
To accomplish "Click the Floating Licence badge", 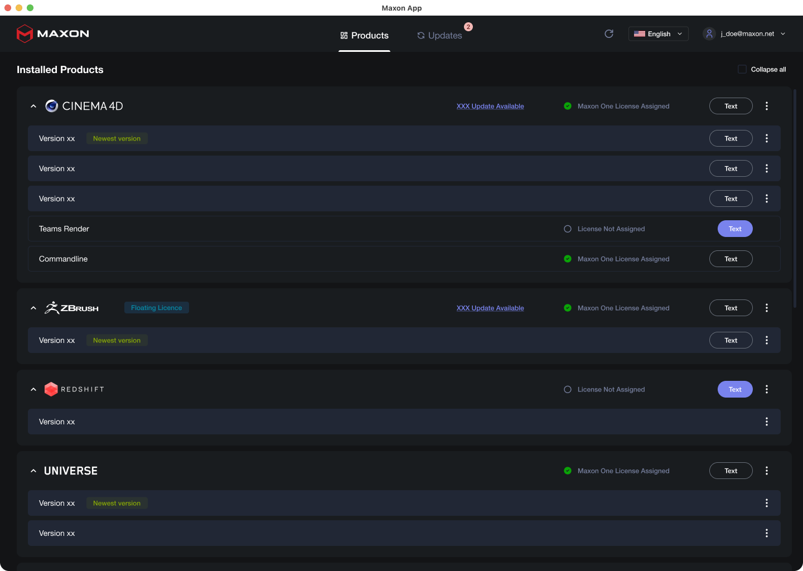I will 157,308.
